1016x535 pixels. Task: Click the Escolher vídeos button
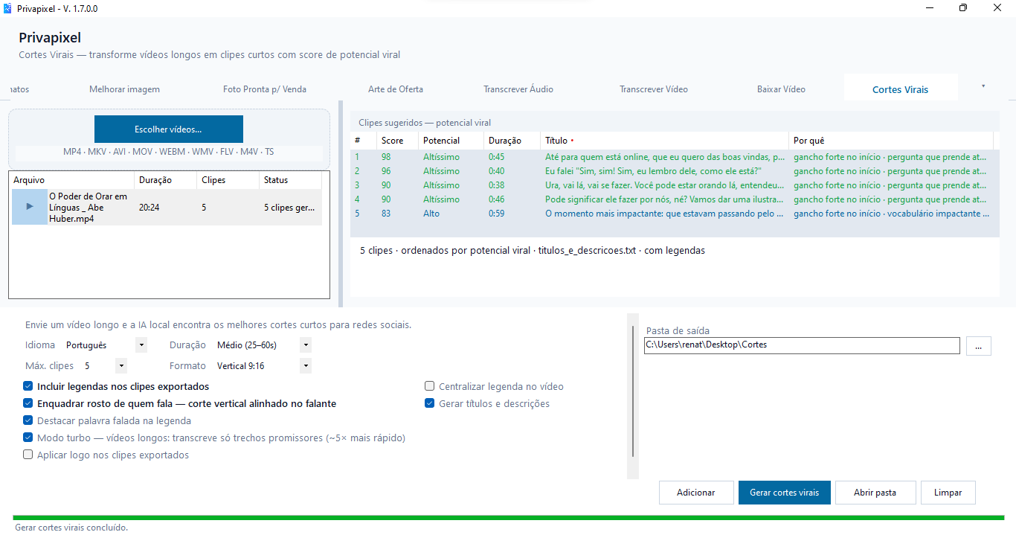[168, 129]
